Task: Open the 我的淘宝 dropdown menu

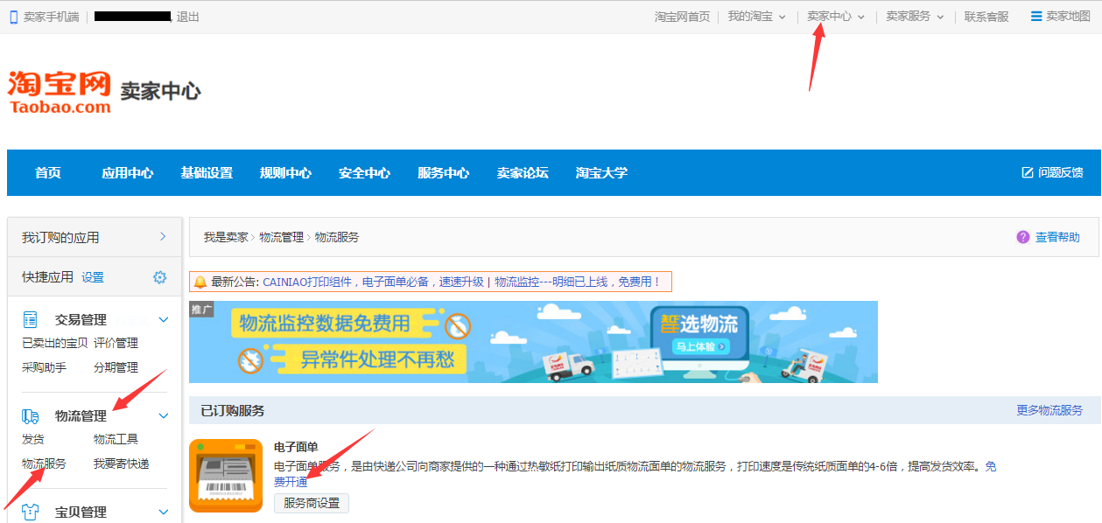Action: 756,17
